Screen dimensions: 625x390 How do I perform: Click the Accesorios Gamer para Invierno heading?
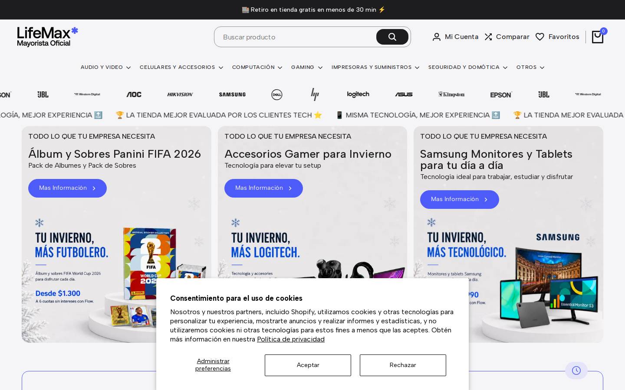tap(308, 154)
